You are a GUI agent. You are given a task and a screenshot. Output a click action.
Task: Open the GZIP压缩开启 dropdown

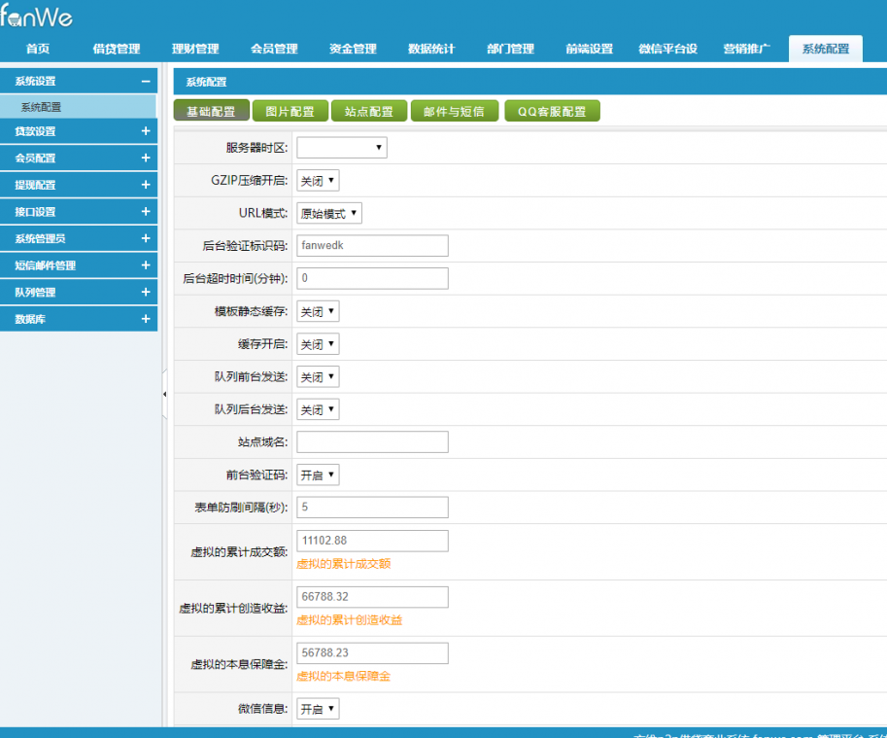coord(318,180)
